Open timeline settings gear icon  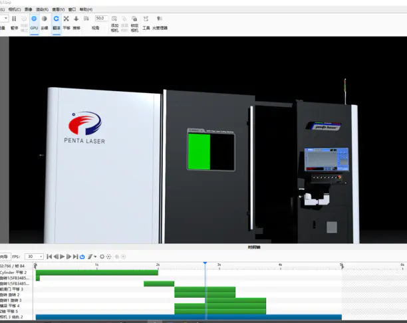102,257
